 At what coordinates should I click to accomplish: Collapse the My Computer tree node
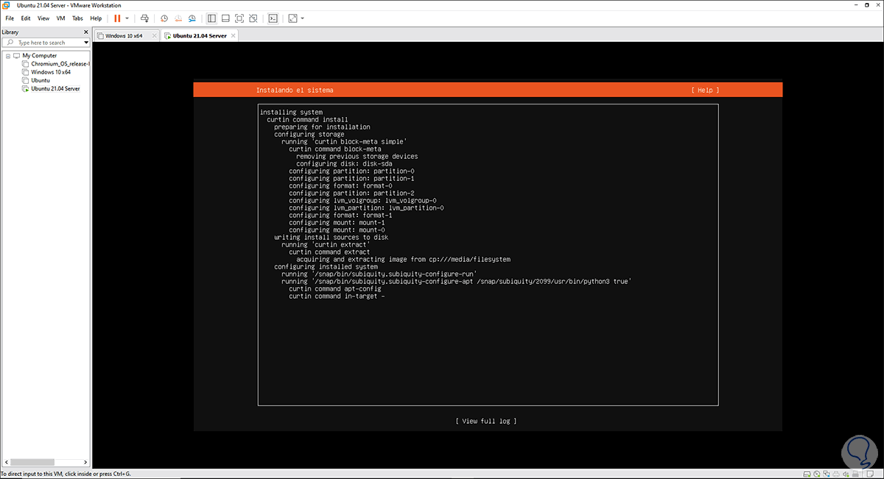coord(7,56)
